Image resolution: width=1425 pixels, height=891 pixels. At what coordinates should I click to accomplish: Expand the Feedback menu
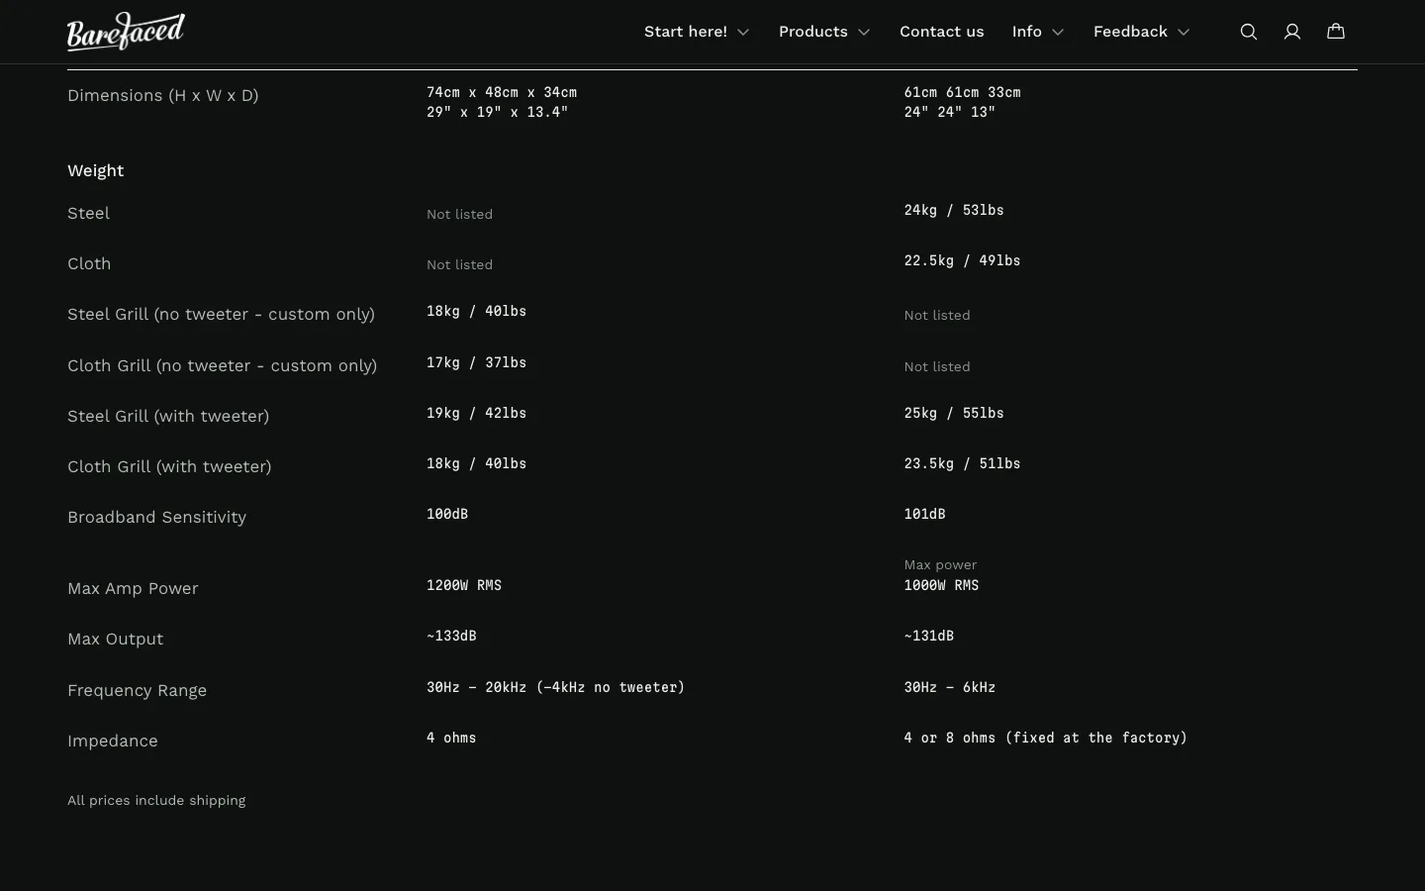click(1142, 32)
